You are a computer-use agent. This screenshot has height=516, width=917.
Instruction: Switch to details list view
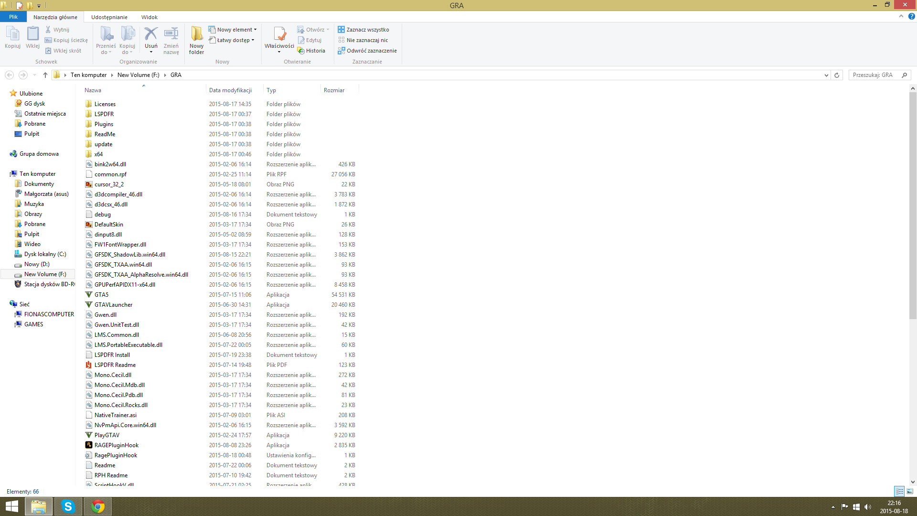(899, 491)
